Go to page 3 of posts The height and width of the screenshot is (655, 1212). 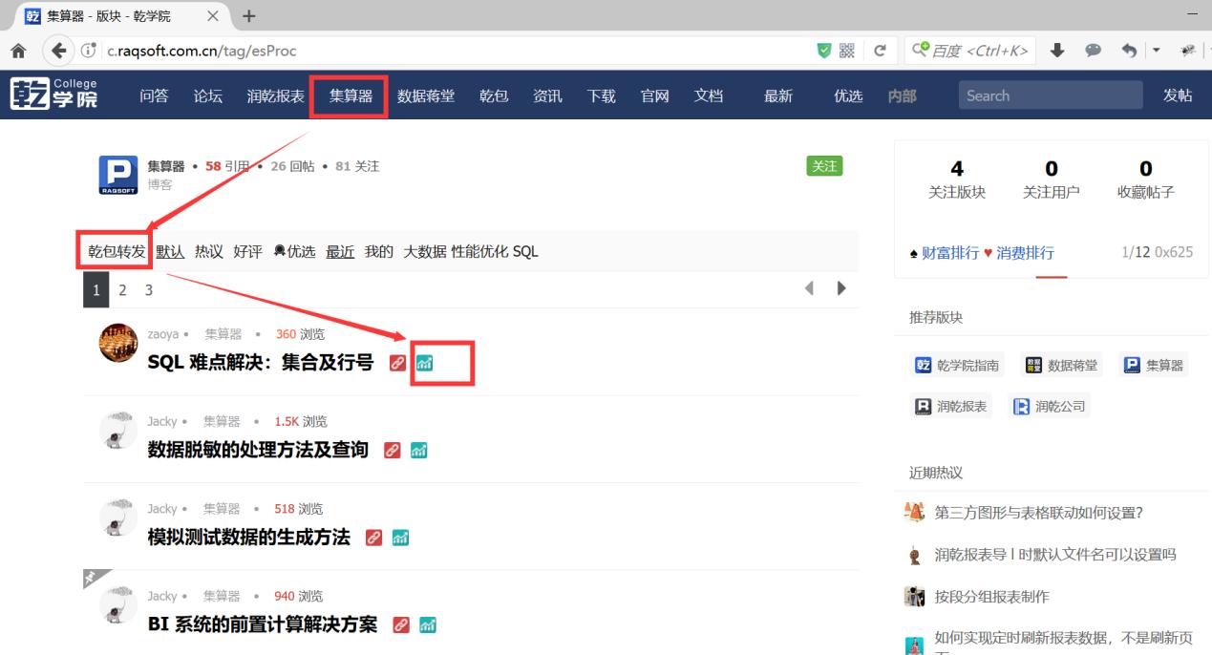[x=148, y=289]
